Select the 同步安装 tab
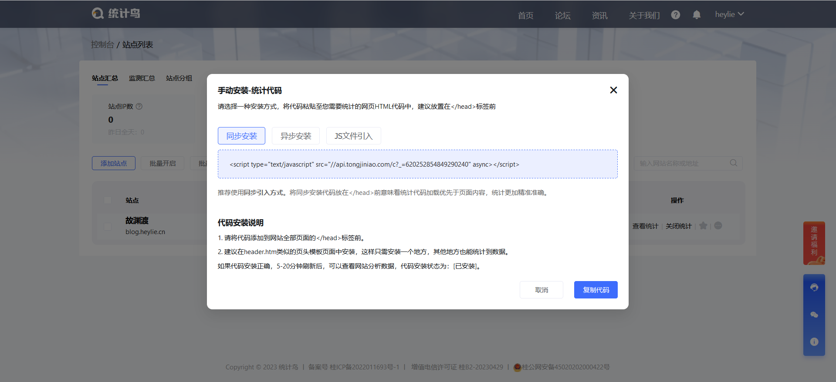836x382 pixels. (x=241, y=136)
